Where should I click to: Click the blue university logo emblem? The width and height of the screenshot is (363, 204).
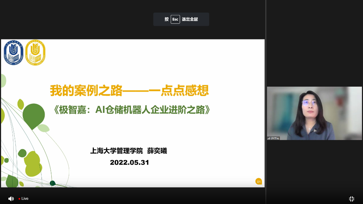[13, 52]
